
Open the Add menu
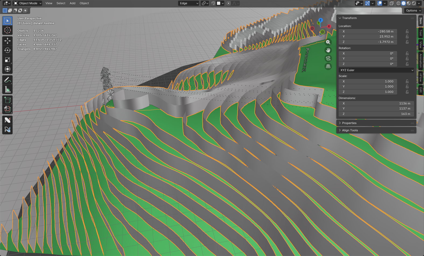pos(72,3)
